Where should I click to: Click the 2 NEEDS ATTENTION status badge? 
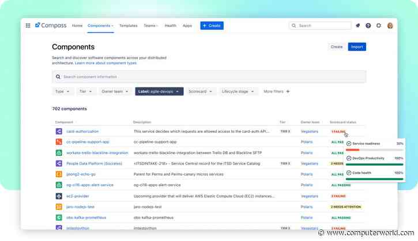pos(346,207)
